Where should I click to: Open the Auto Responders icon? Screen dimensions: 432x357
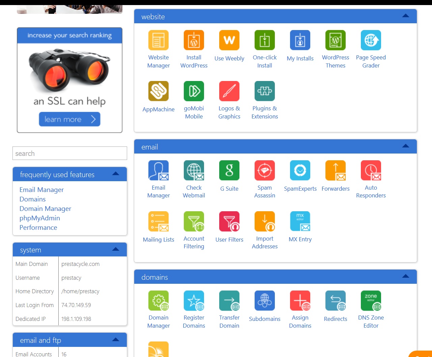tap(371, 171)
